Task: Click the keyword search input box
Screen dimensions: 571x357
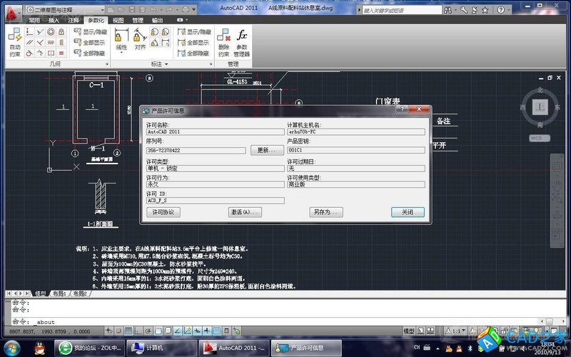Action: tap(401, 11)
